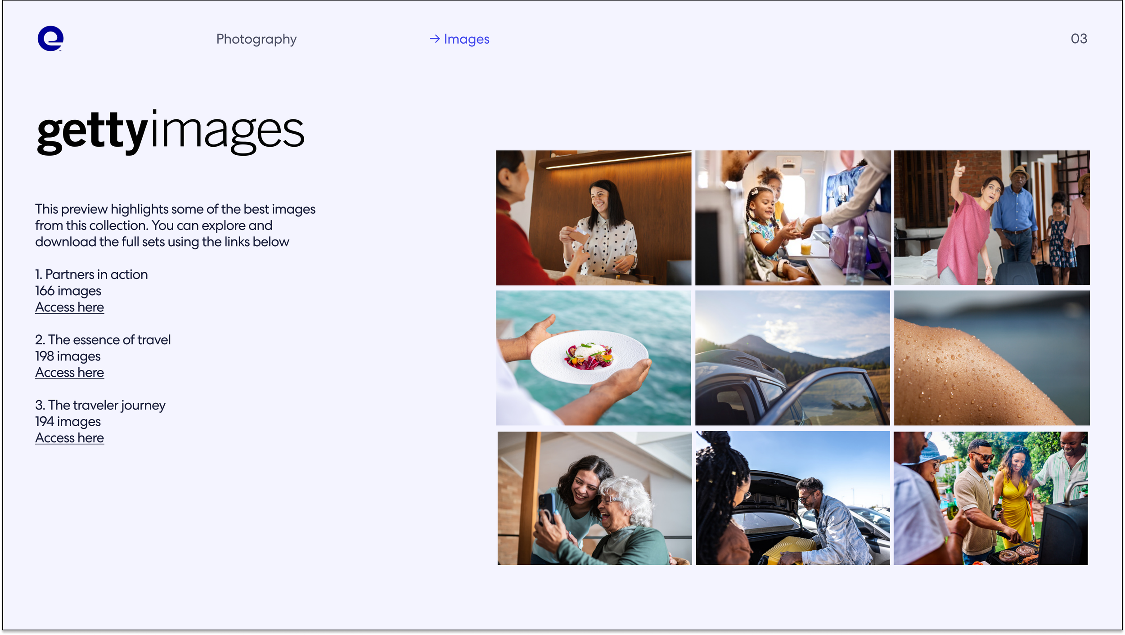Select the man loading car trunk photo
The width and height of the screenshot is (1125, 635).
pos(792,498)
